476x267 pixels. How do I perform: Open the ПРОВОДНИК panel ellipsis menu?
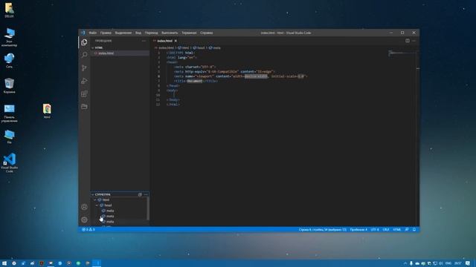click(x=144, y=41)
